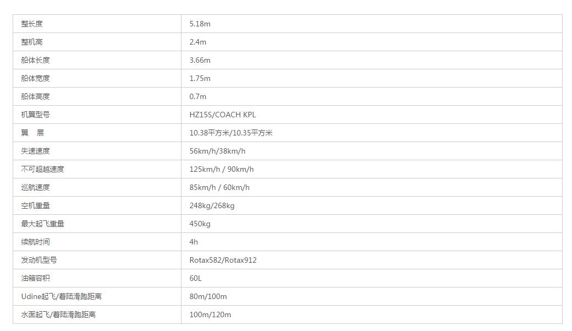Select the 100m/120m water distance value
The width and height of the screenshot is (572, 331).
pyautogui.click(x=210, y=314)
